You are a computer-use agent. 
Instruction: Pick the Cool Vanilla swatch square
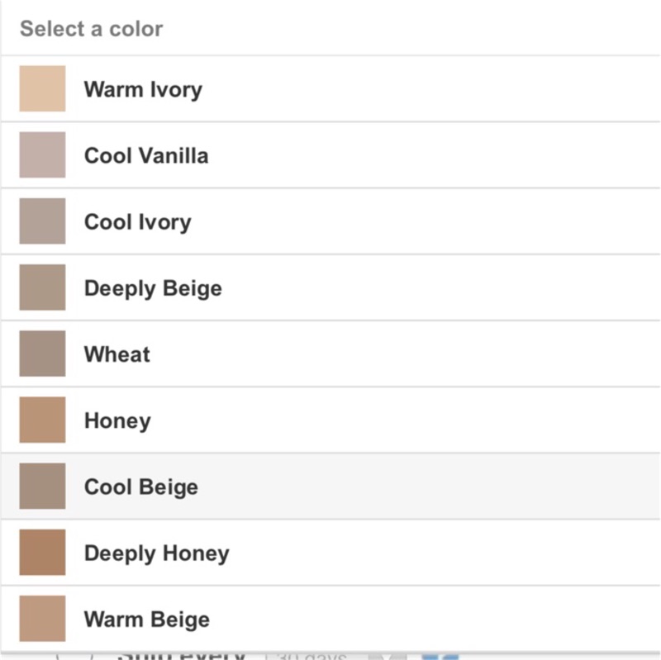click(x=42, y=155)
